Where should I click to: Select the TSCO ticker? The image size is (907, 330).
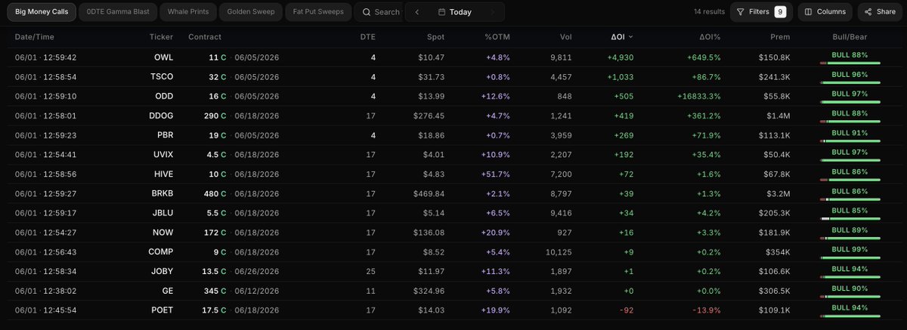coord(162,77)
